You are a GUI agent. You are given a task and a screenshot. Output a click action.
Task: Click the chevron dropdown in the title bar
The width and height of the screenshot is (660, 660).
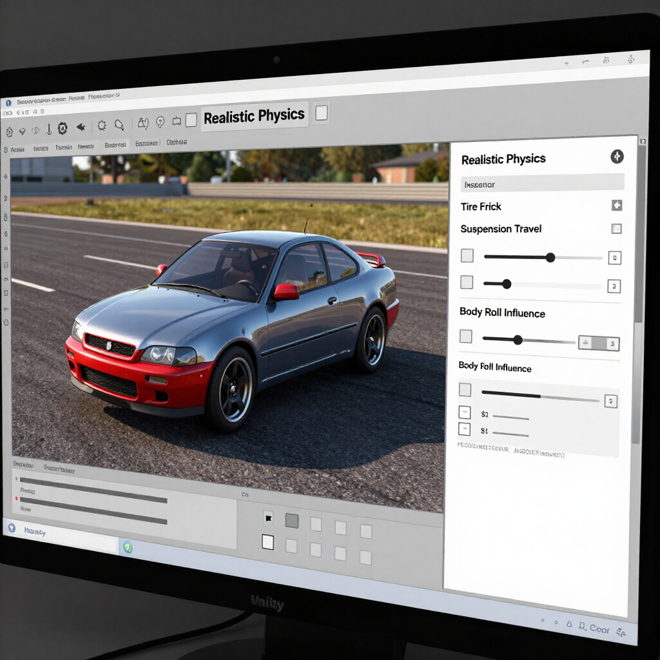(x=567, y=63)
